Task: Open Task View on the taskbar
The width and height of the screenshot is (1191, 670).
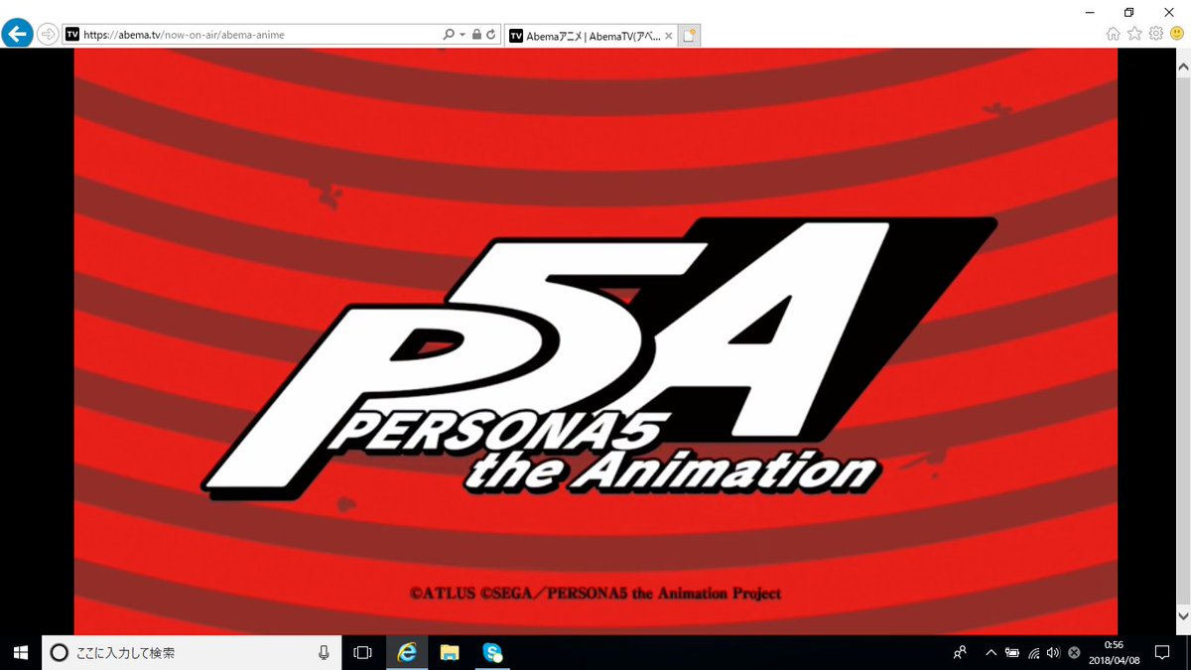Action: point(363,652)
